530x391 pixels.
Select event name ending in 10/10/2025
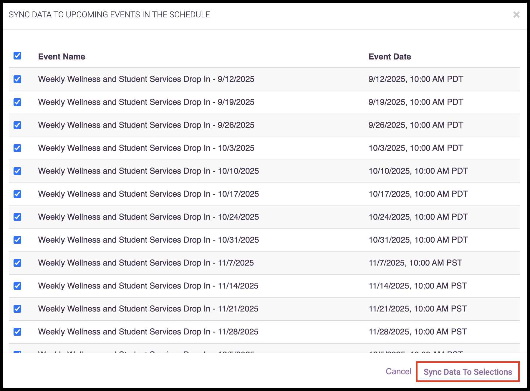tap(149, 171)
